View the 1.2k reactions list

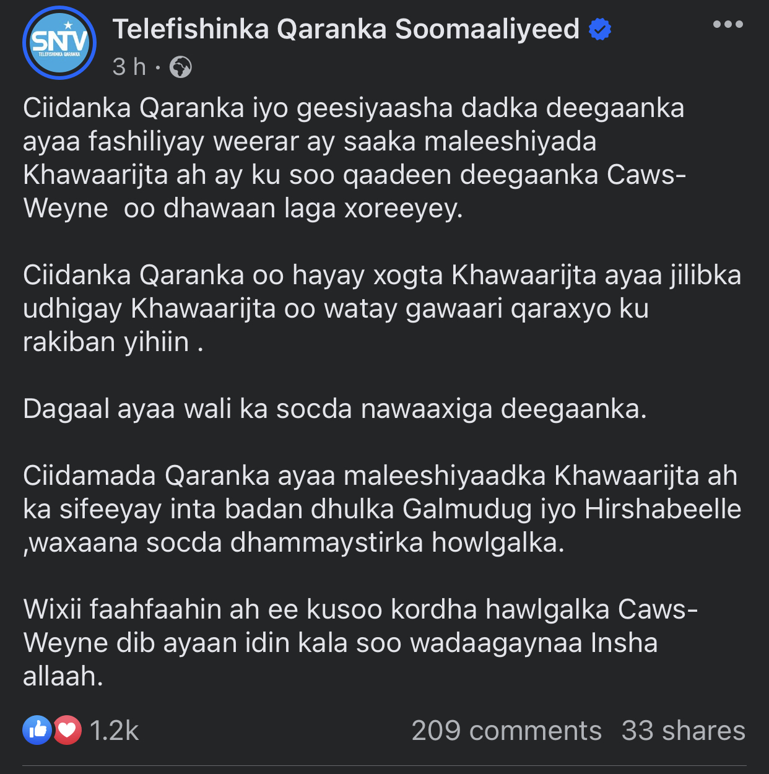pyautogui.click(x=115, y=731)
